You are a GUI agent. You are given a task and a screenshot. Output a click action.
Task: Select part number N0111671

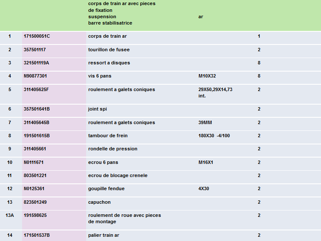pos(33,163)
